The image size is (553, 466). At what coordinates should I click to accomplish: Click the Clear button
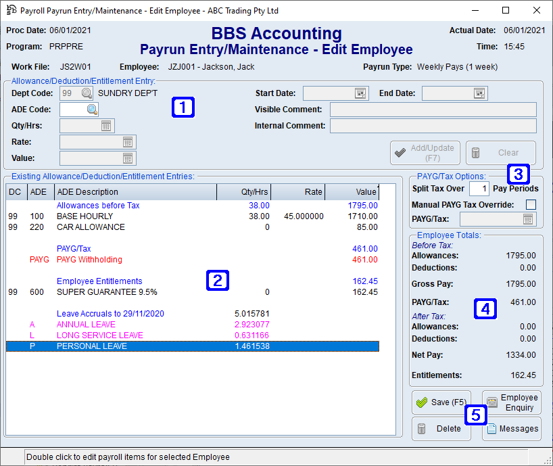500,153
